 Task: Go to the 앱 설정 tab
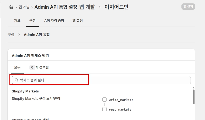(x=77, y=20)
